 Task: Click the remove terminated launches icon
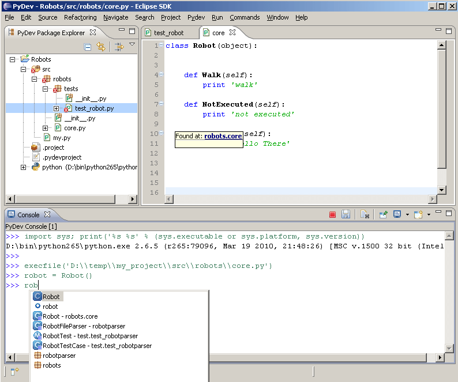click(x=365, y=214)
